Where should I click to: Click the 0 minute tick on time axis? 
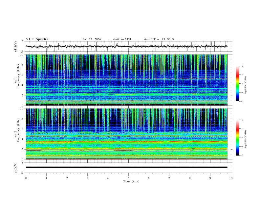tap(26, 178)
